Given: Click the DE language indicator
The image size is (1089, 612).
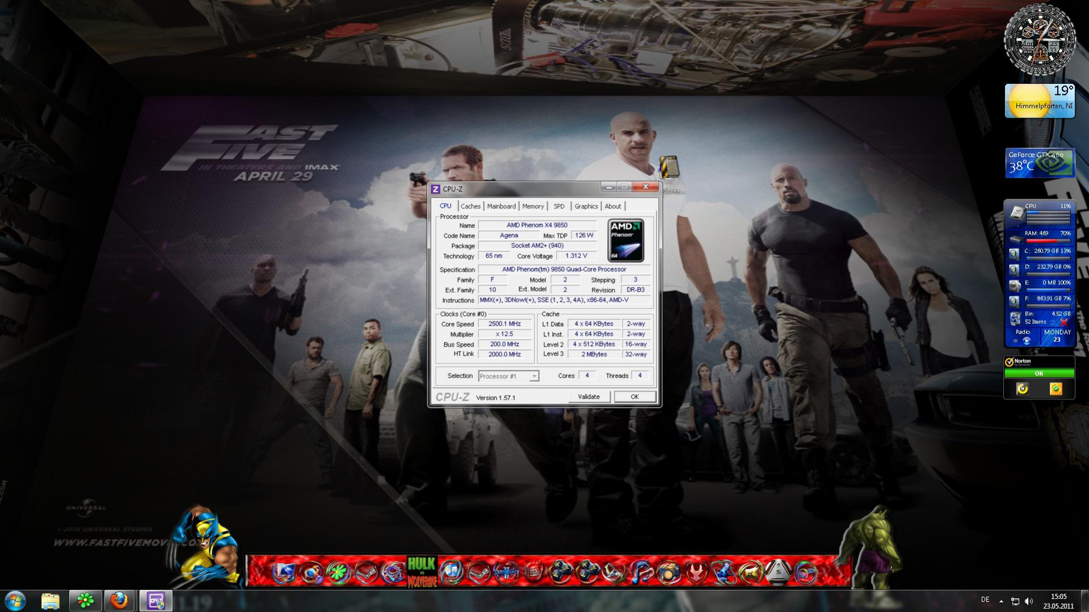Looking at the screenshot, I should click(x=985, y=600).
